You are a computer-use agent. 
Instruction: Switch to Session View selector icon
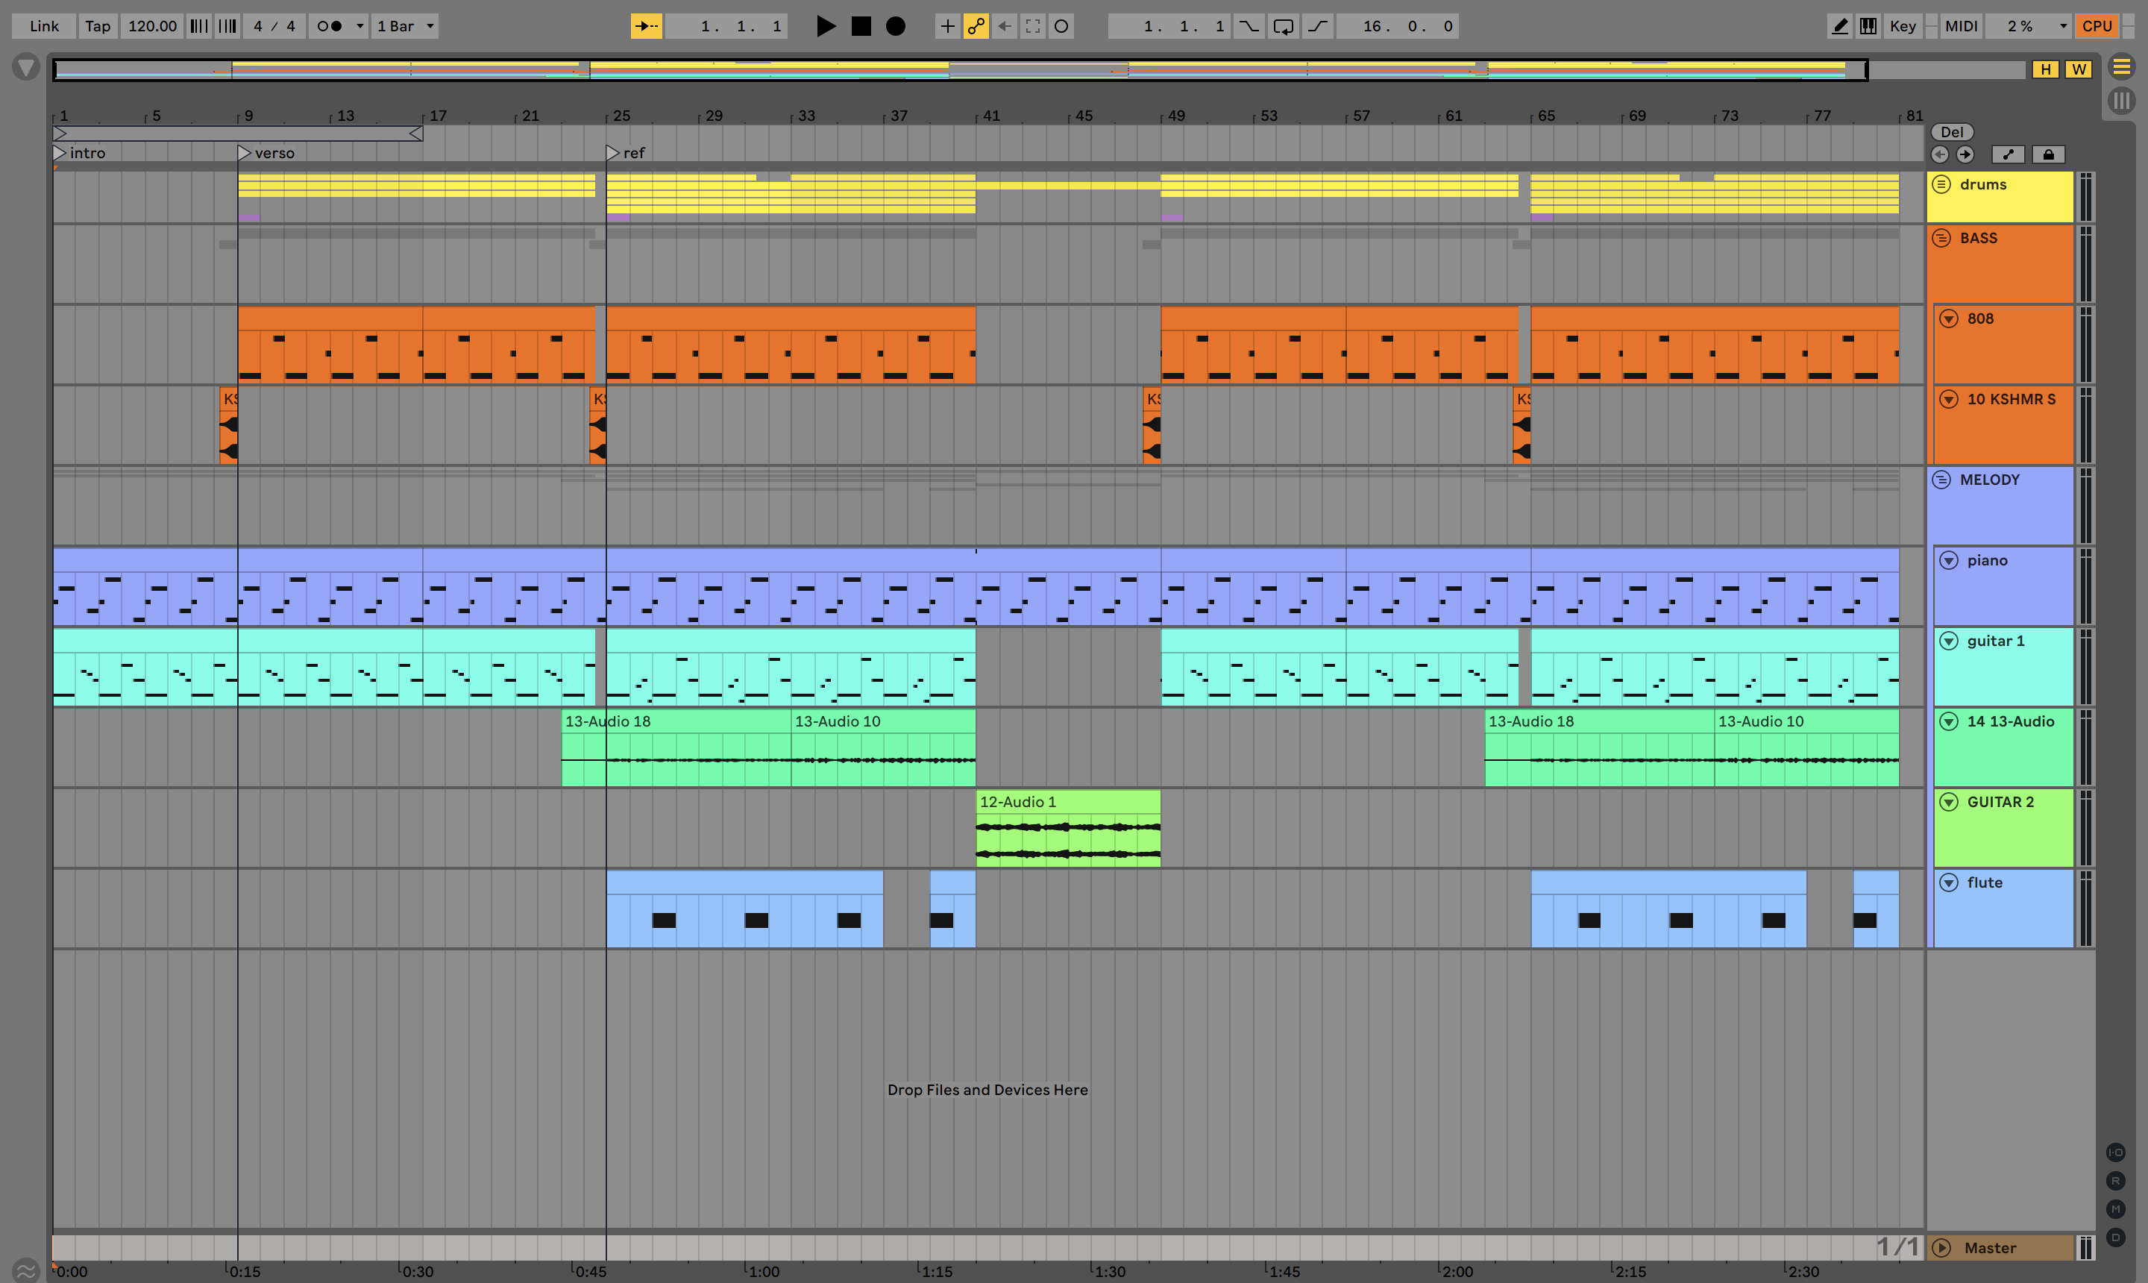coord(2121,101)
